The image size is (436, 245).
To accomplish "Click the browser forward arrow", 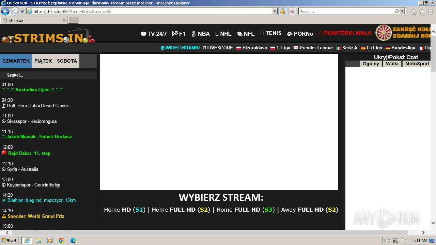I will click(x=15, y=12).
